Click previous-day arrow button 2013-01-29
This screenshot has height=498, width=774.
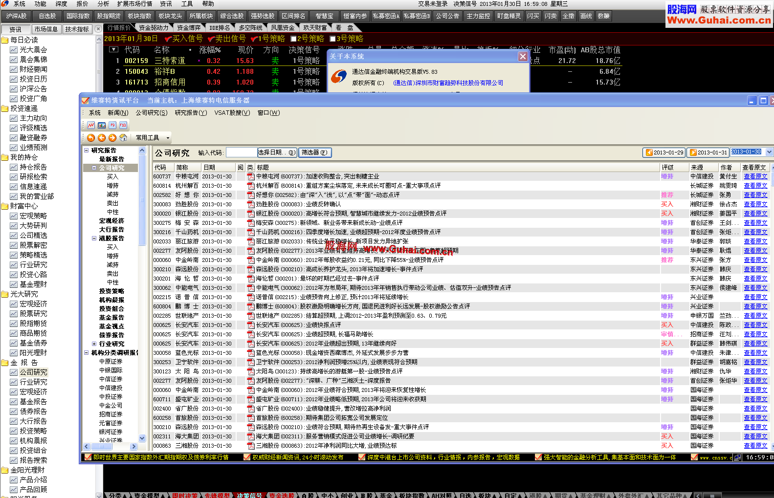coord(663,152)
